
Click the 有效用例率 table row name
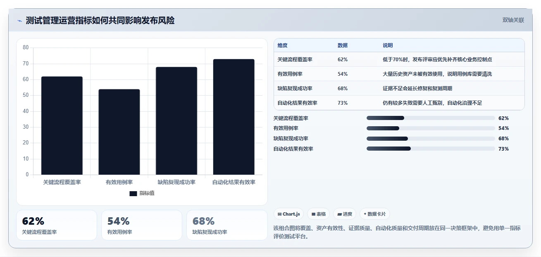(290, 74)
